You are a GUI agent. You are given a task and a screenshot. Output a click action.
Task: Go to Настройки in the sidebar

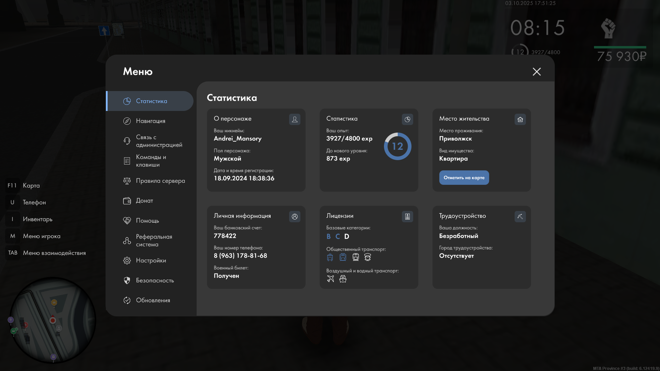[151, 260]
